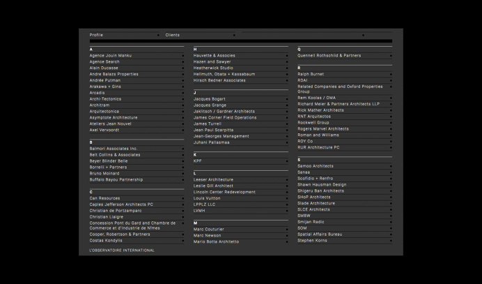
Task: Open the James Corner Field Operations entry
Action: point(224,117)
